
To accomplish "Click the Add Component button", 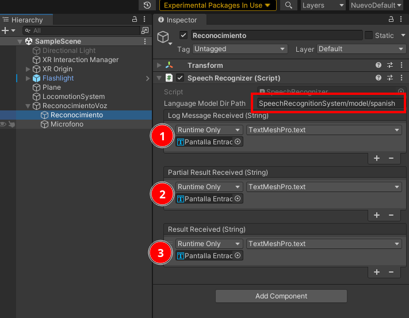I will coord(281,296).
